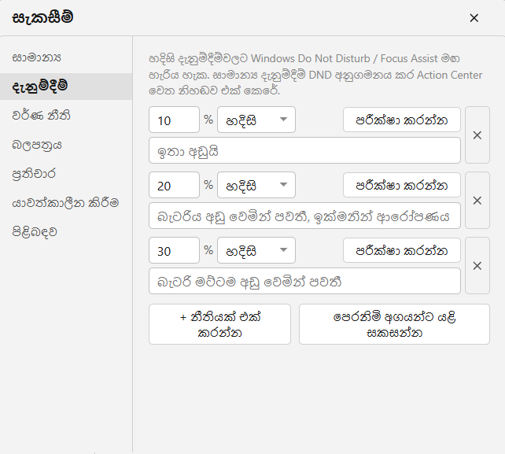This screenshot has height=454, width=505.
Task: Edit the 10 percent threshold field
Action: pos(174,120)
